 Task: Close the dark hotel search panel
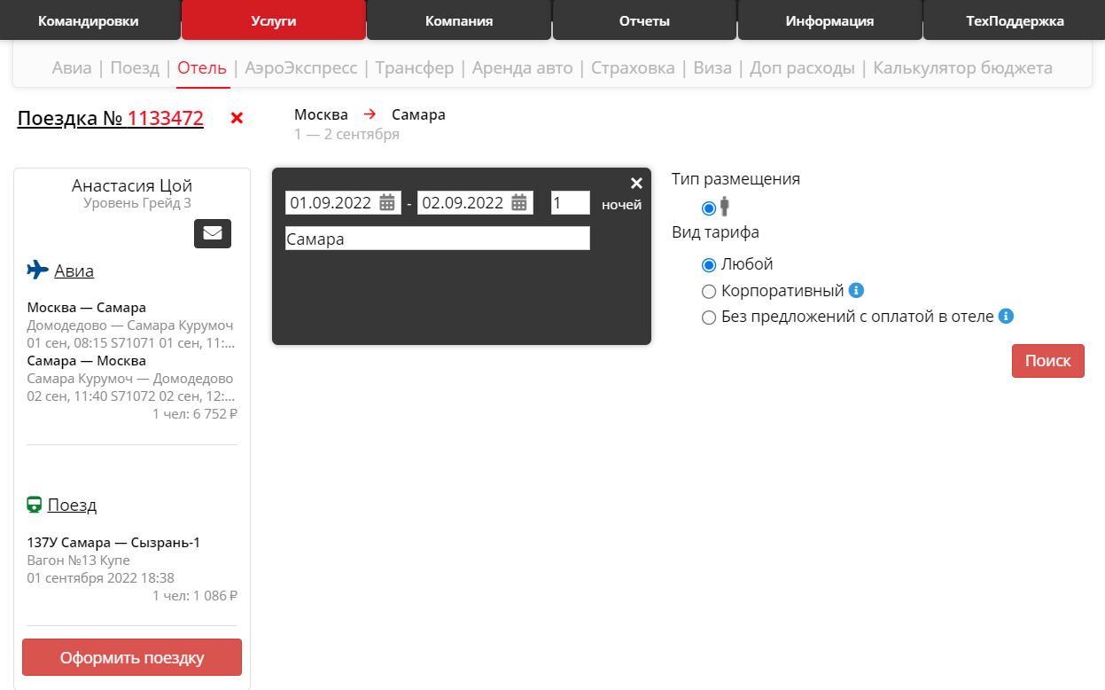pos(636,183)
